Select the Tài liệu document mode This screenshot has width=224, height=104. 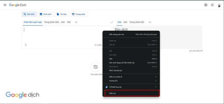click(62, 14)
